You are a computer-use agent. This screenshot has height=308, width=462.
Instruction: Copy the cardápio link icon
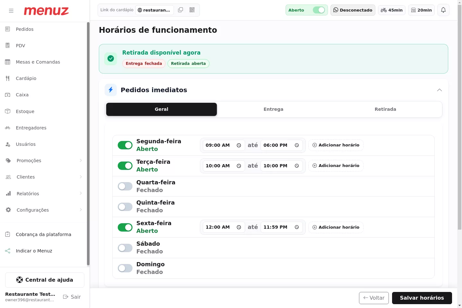click(x=181, y=10)
